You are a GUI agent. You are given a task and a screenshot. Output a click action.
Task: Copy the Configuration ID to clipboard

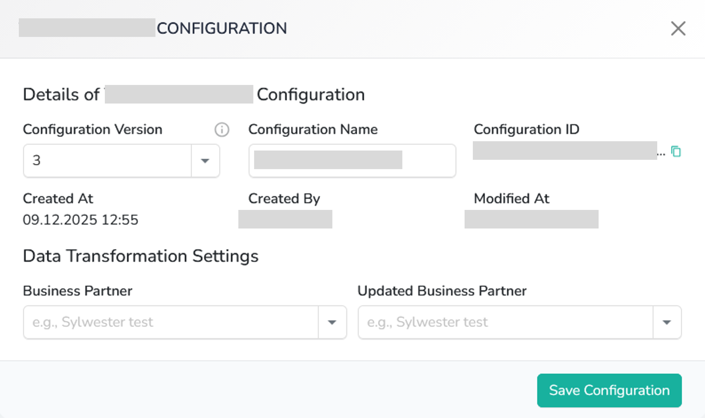pyautogui.click(x=676, y=152)
